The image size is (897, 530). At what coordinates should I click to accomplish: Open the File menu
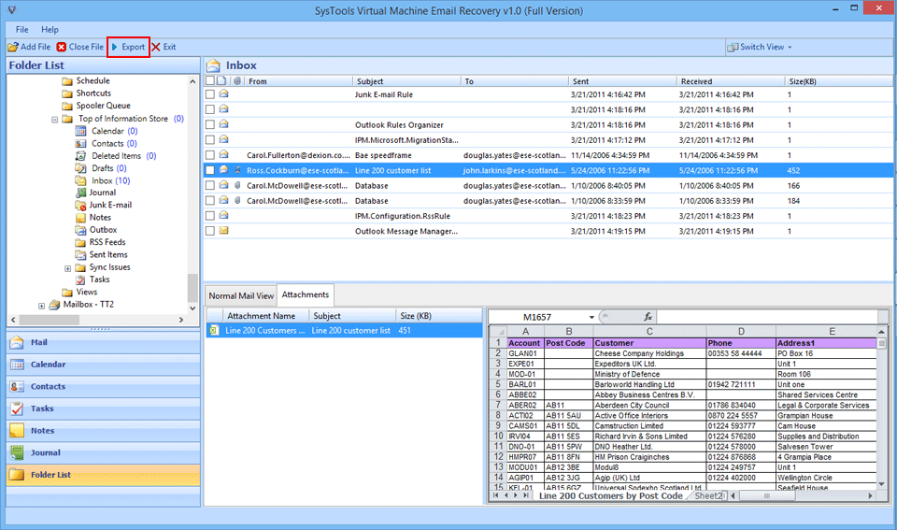tap(21, 30)
